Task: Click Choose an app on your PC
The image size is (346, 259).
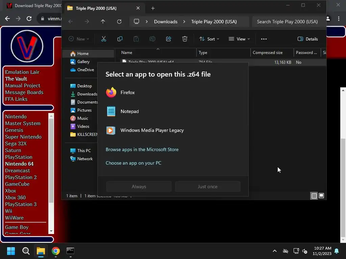Action: [x=133, y=163]
